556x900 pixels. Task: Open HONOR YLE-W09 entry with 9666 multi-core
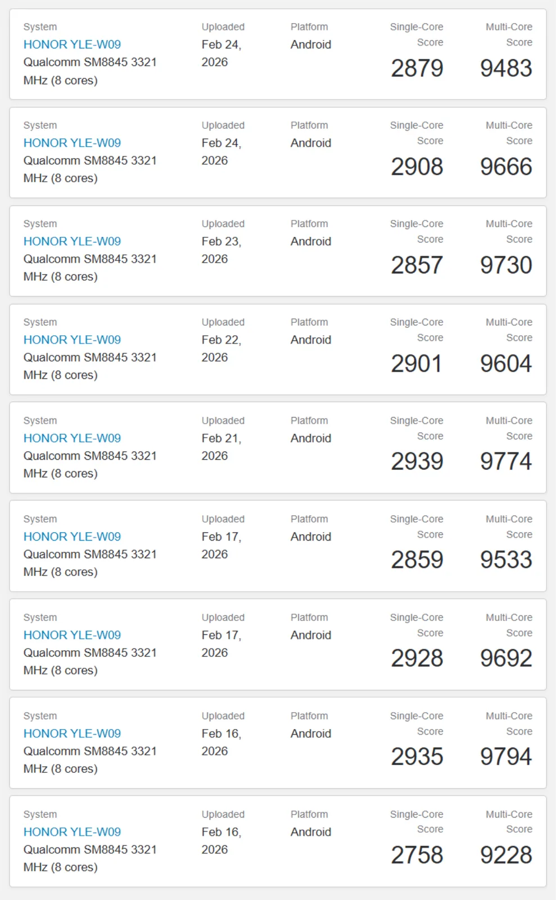[x=72, y=143]
